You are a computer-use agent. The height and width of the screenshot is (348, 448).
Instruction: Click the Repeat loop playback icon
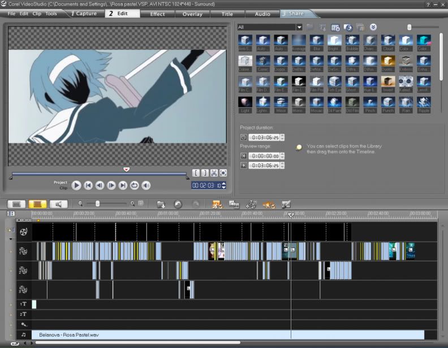point(135,185)
